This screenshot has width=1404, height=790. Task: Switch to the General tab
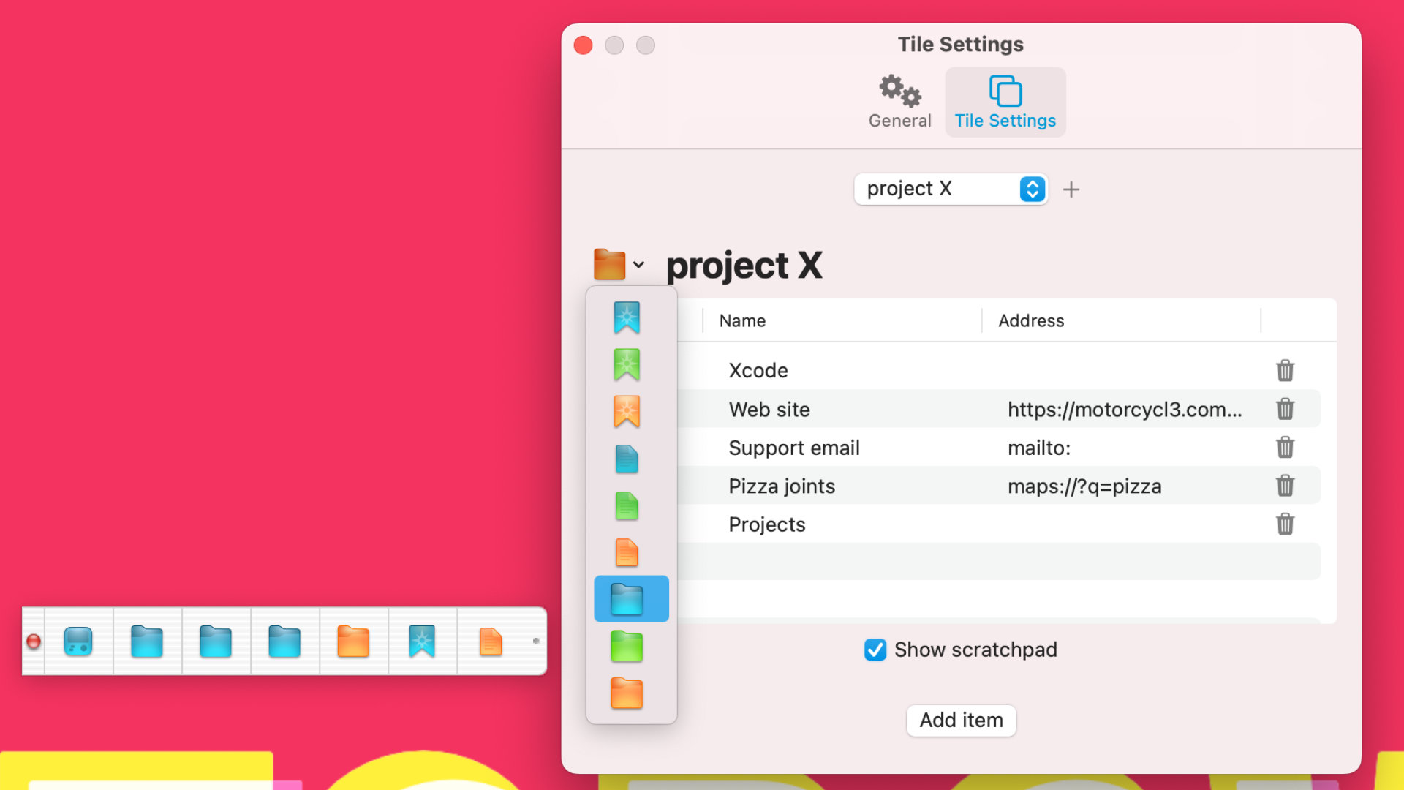point(899,102)
